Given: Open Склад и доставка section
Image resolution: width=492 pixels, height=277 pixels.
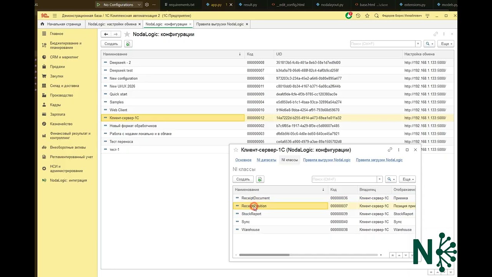Looking at the screenshot, I should [64, 86].
